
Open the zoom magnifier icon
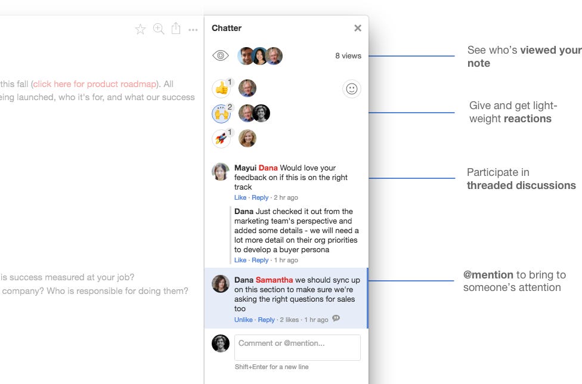[159, 29]
